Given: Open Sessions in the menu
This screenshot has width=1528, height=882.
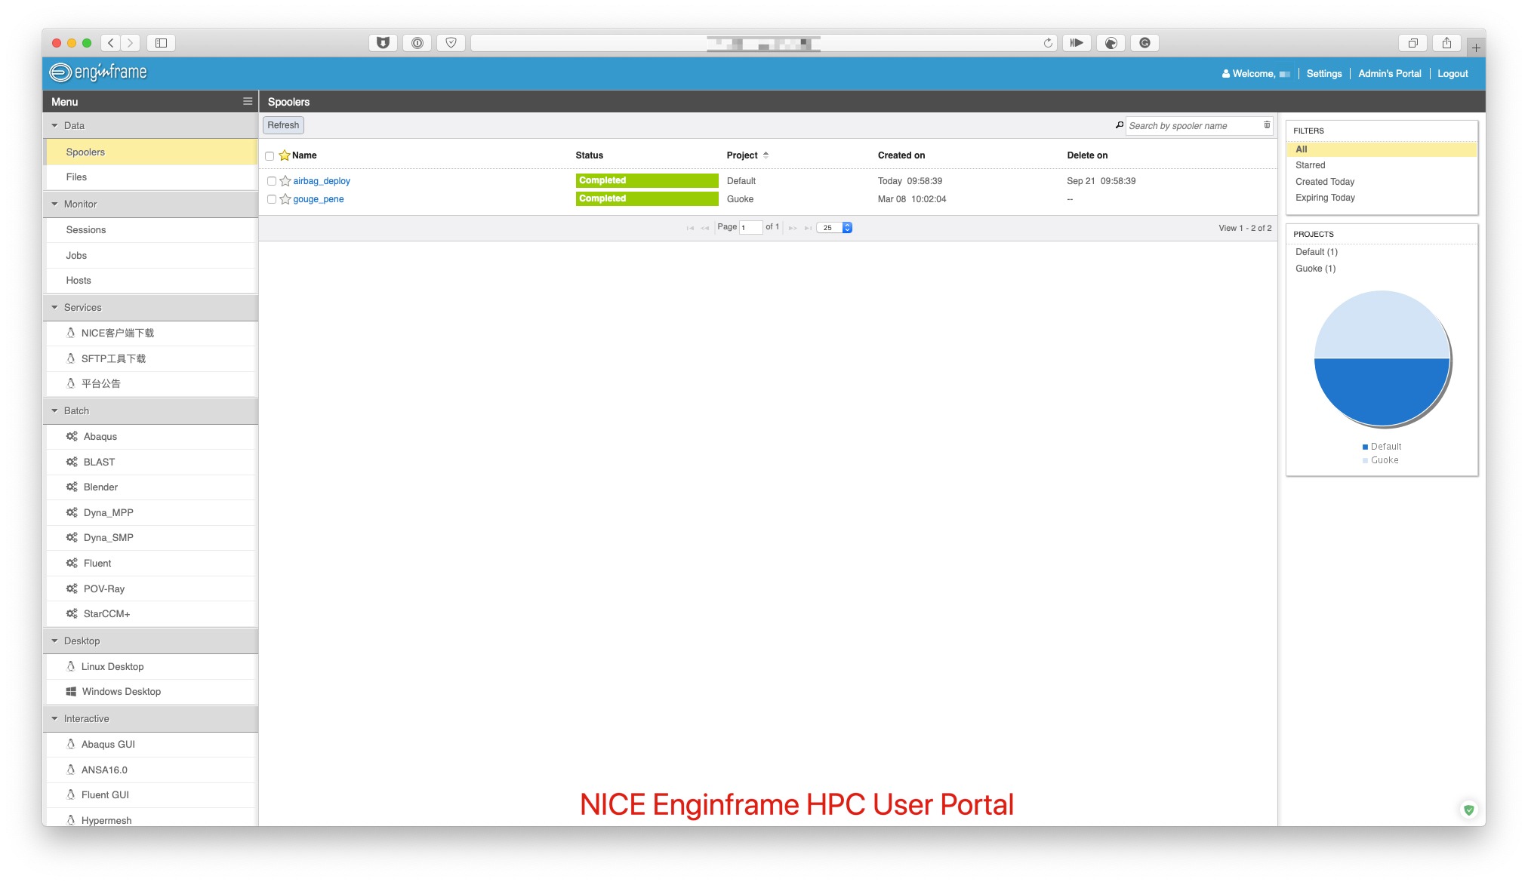Looking at the screenshot, I should coord(151,230).
